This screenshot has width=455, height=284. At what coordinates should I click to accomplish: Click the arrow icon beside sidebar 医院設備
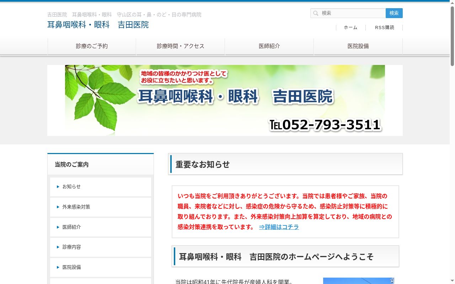[58, 267]
